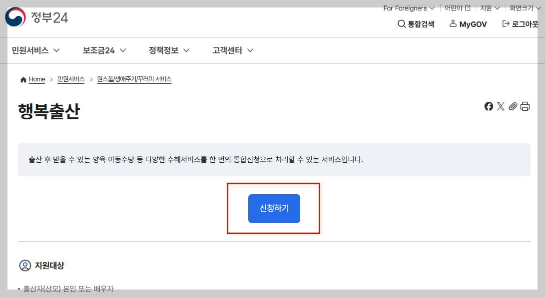
Task: Expand the 지원 dropdown
Action: (487, 8)
